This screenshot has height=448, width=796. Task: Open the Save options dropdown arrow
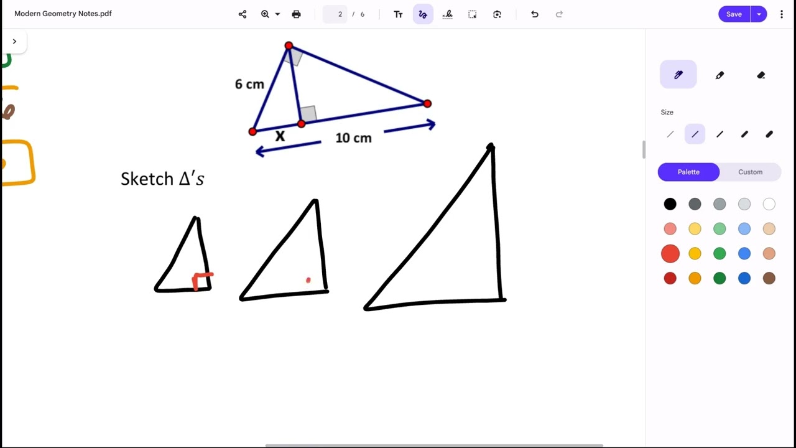tap(759, 14)
